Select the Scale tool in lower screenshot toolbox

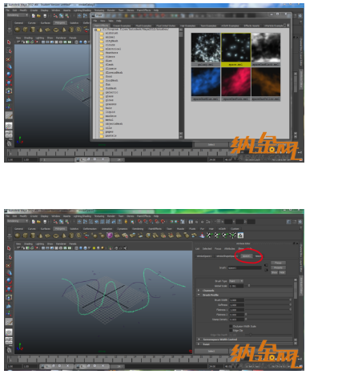[9, 289]
